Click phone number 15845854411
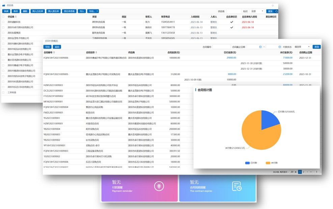 168,22
